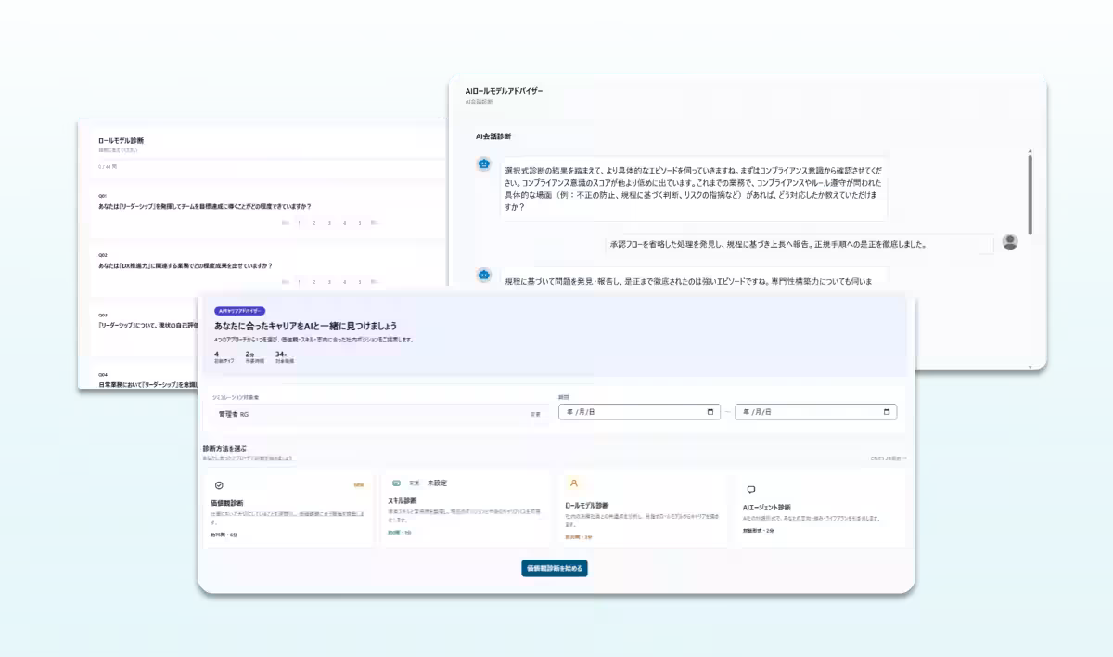
Task: Select rating 4 for question Q02
Action: pyautogui.click(x=345, y=282)
